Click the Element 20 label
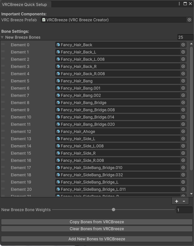Image resolution: width=194 pixels, height=246 pixels. pyautogui.click(x=21, y=189)
